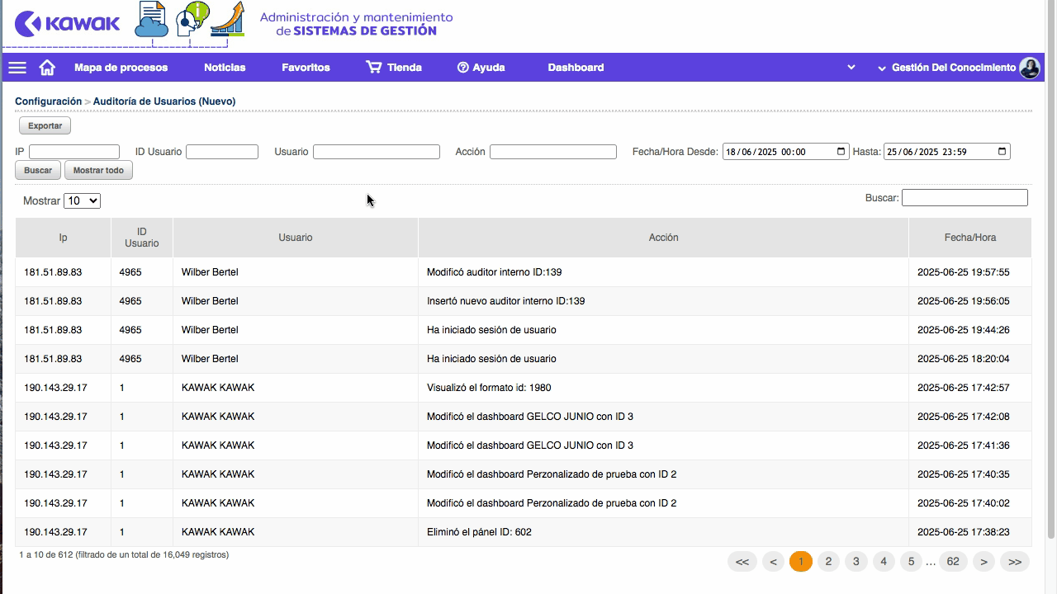
Task: Open the Tienda menu item
Action: [405, 68]
